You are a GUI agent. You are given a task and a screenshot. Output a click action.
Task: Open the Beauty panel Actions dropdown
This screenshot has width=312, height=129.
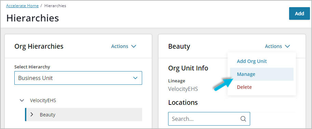277,46
